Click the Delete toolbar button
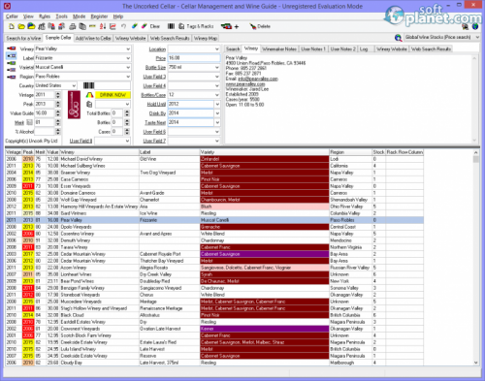Image resolution: width=485 pixels, height=381 pixels. (x=260, y=26)
